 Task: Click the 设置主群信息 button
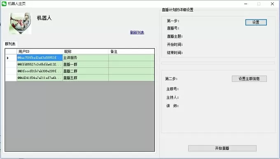click(249, 78)
